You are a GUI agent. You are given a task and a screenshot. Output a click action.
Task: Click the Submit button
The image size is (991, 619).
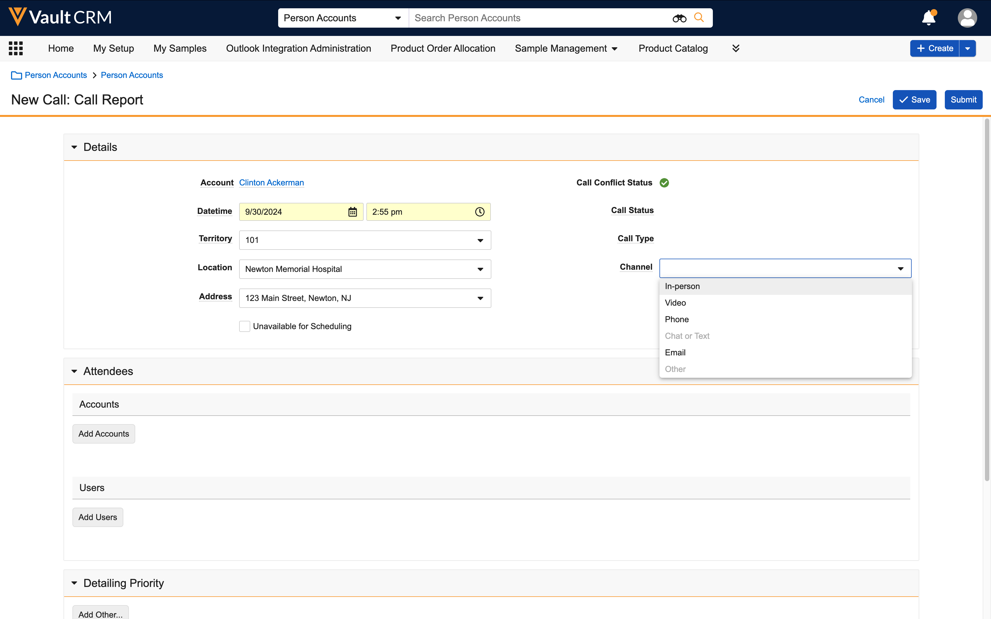point(963,100)
